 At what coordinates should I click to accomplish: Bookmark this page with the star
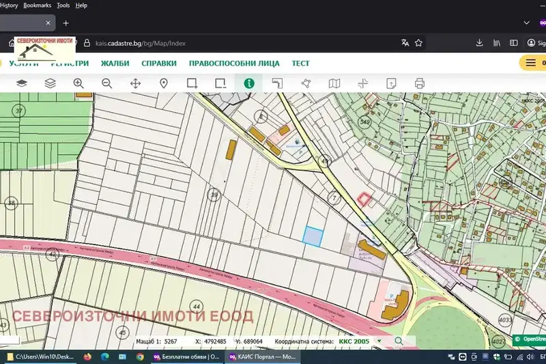tap(418, 43)
